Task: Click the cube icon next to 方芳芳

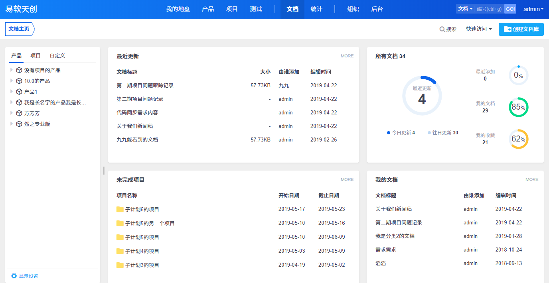Action: [x=19, y=113]
